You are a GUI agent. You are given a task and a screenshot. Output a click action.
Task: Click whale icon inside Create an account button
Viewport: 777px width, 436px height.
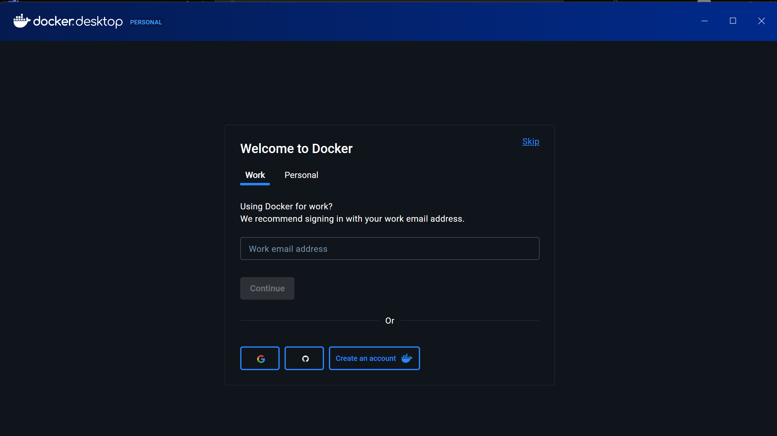pyautogui.click(x=407, y=358)
